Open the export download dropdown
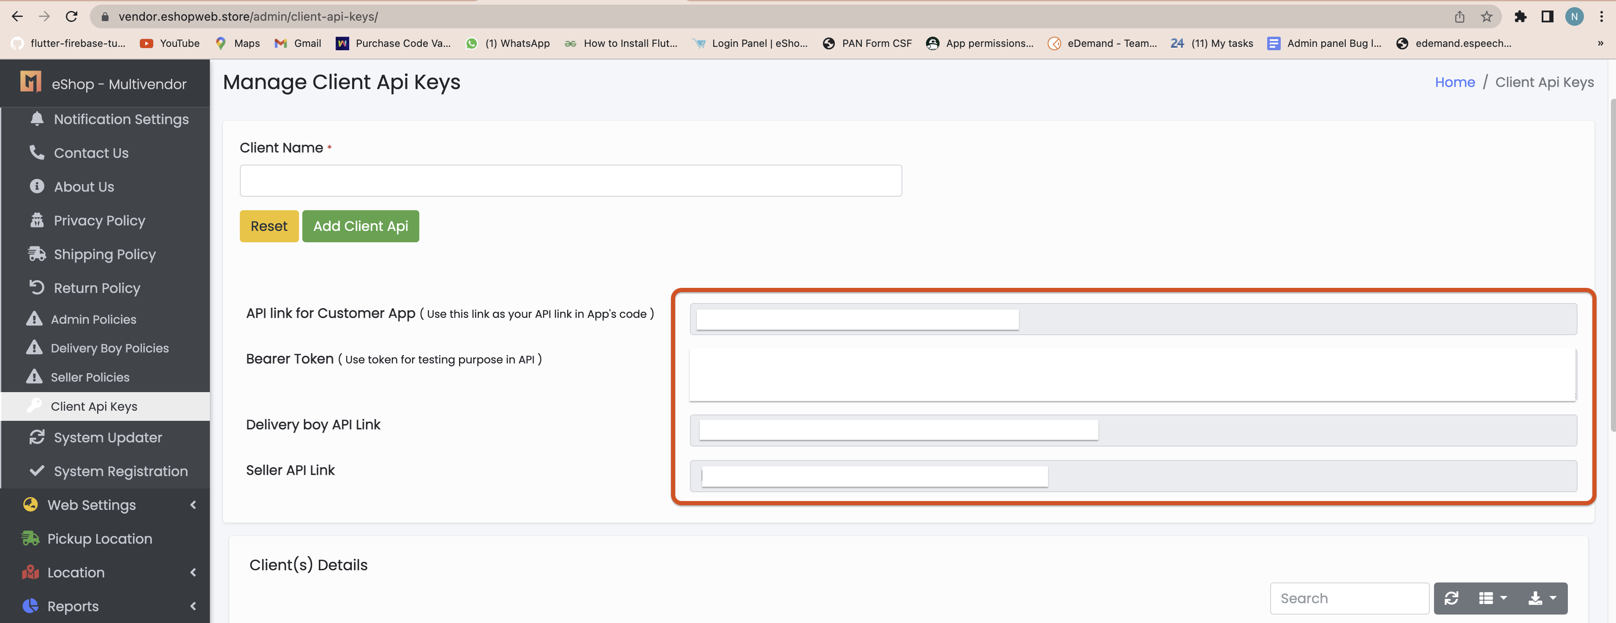The image size is (1616, 623). 1541,598
